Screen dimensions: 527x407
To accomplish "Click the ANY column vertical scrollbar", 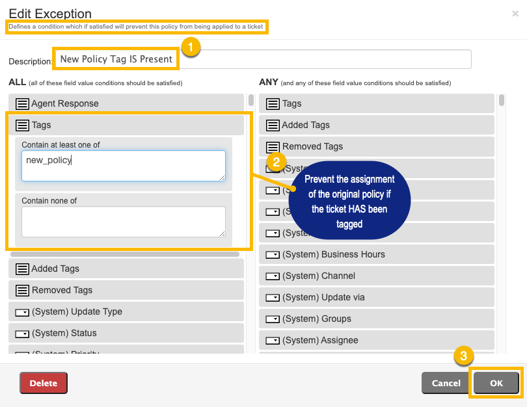I will pyautogui.click(x=502, y=100).
